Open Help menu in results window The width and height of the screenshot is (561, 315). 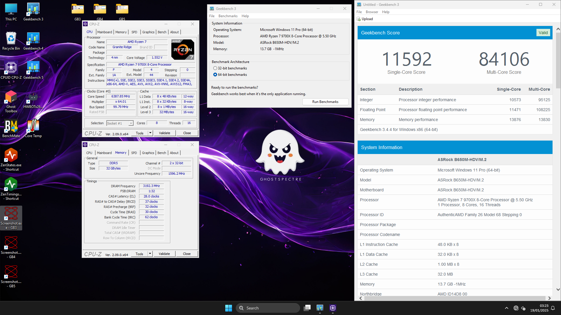coord(386,12)
